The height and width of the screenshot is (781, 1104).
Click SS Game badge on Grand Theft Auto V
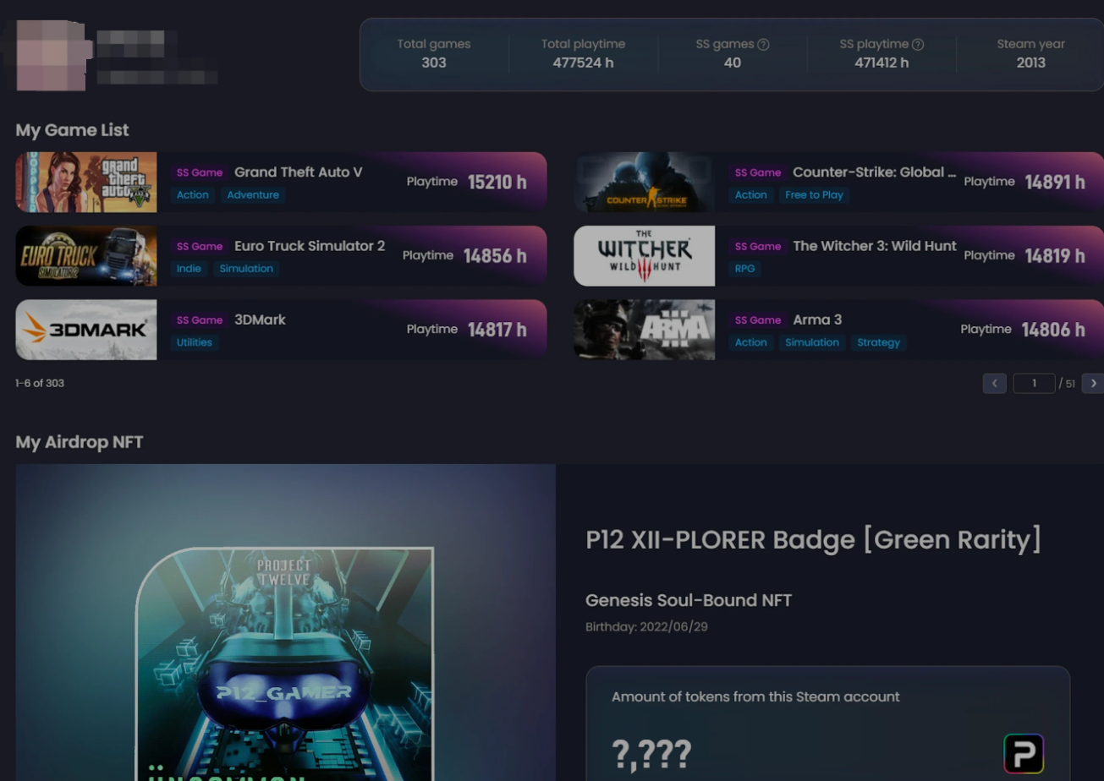200,172
